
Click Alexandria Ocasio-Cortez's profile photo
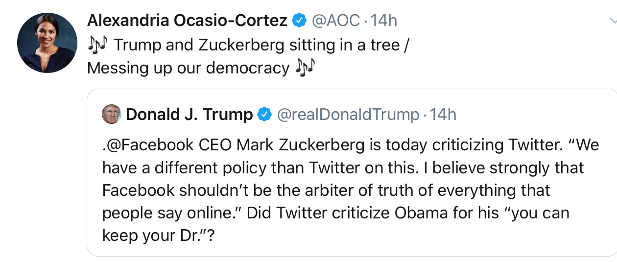click(x=47, y=44)
